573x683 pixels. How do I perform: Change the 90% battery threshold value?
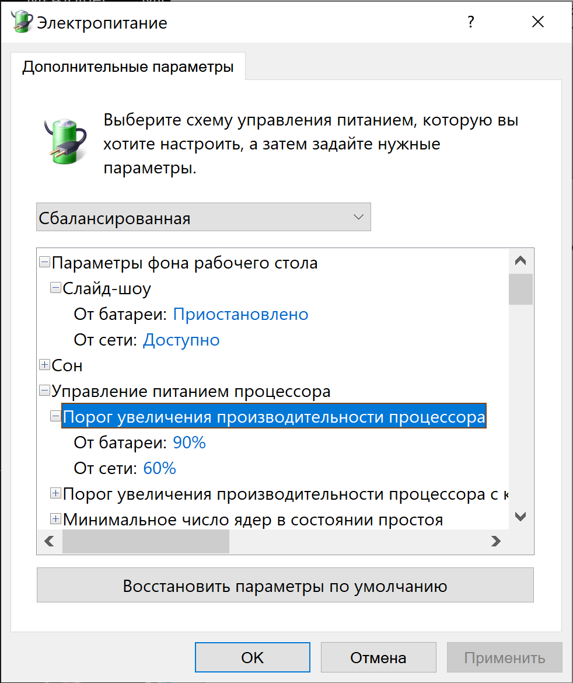(x=190, y=442)
